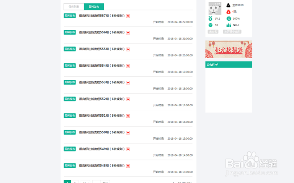Click the red flag icon beside 556期 task

128,33
